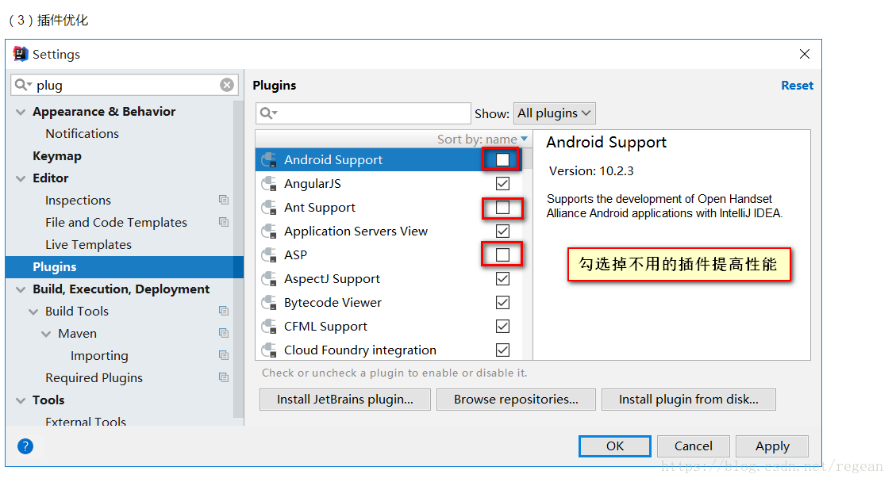Image resolution: width=892 pixels, height=482 pixels.
Task: Select Notifications in settings tree
Action: coord(82,133)
